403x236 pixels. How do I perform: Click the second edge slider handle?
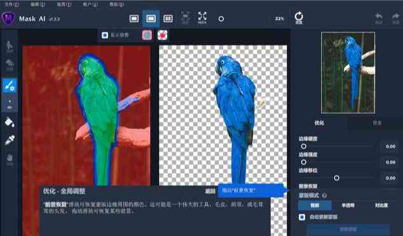tap(304, 162)
